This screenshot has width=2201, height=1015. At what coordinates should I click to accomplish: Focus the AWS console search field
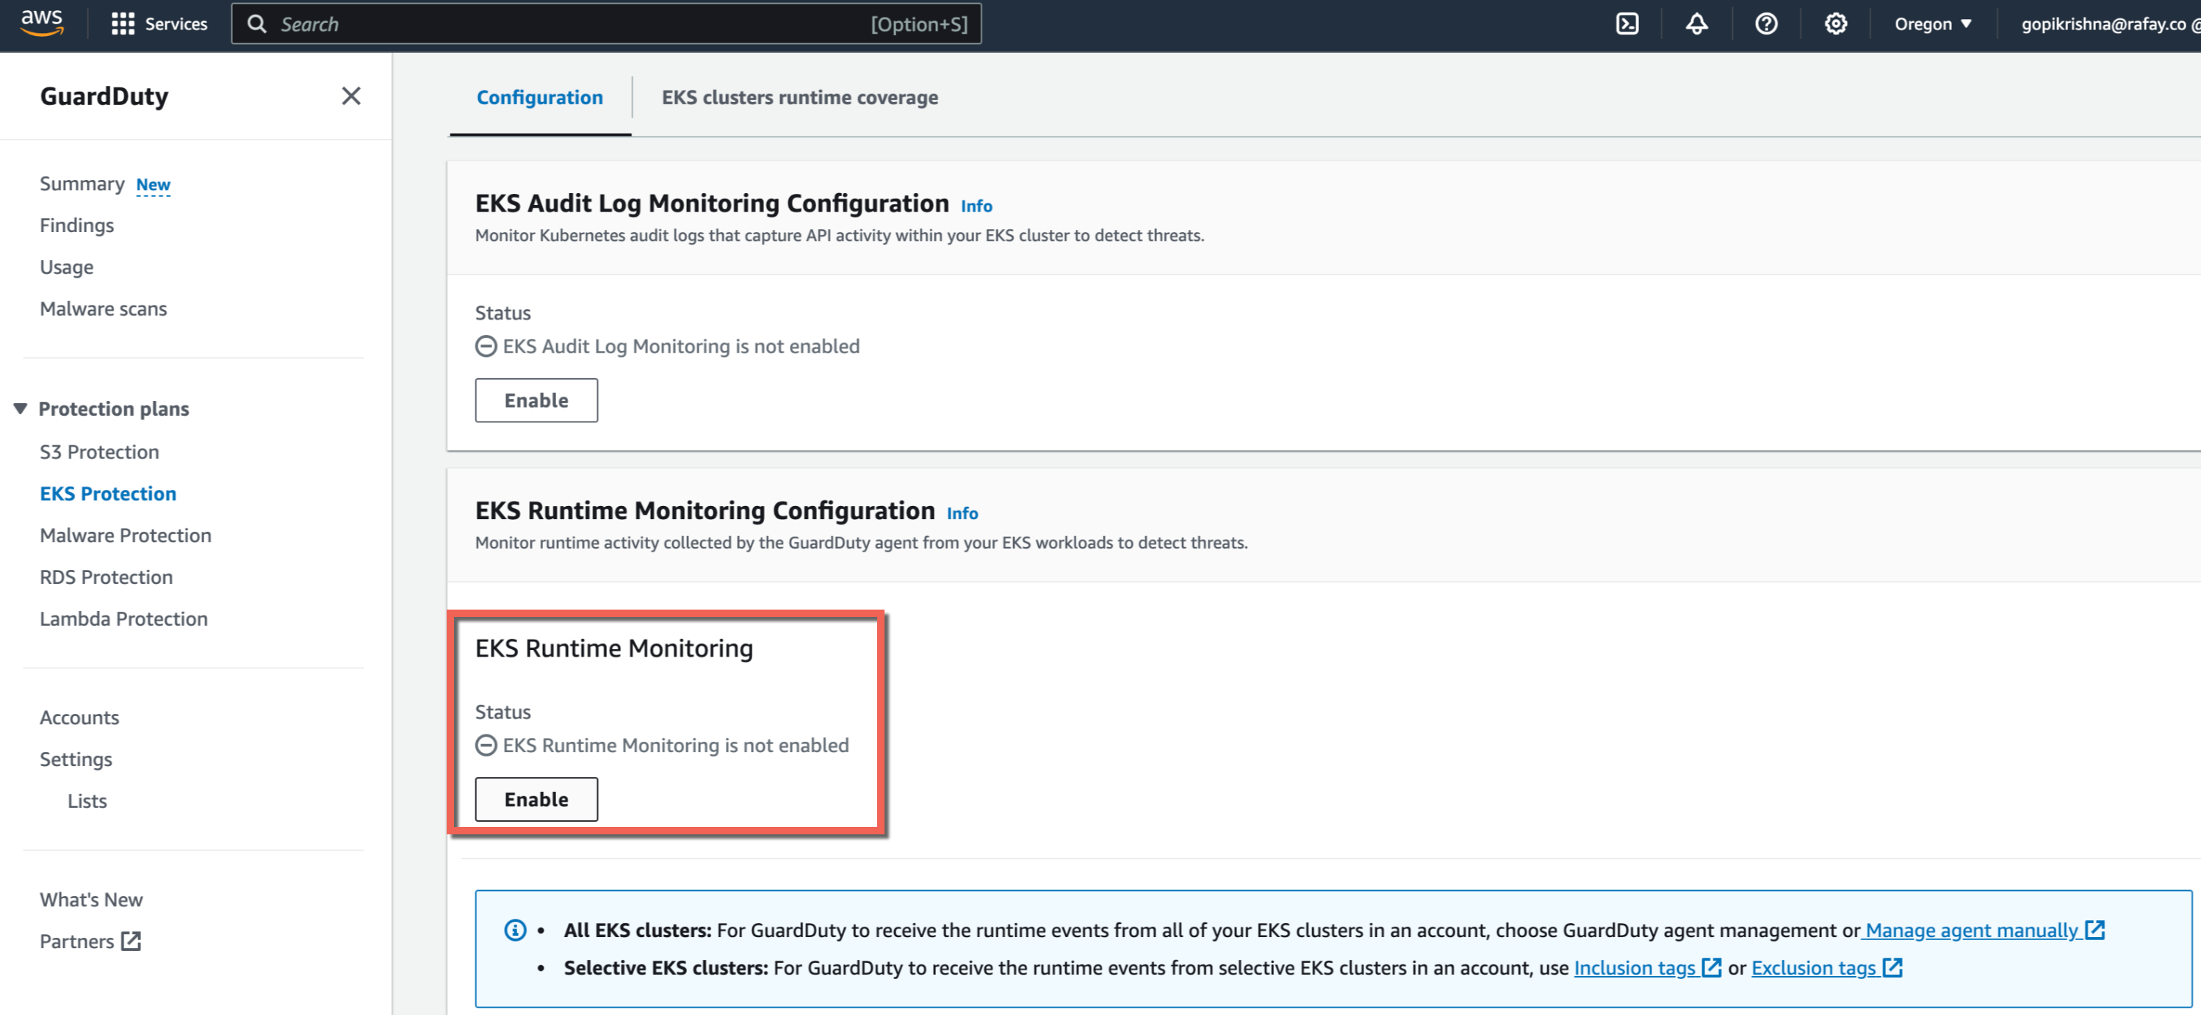click(606, 24)
